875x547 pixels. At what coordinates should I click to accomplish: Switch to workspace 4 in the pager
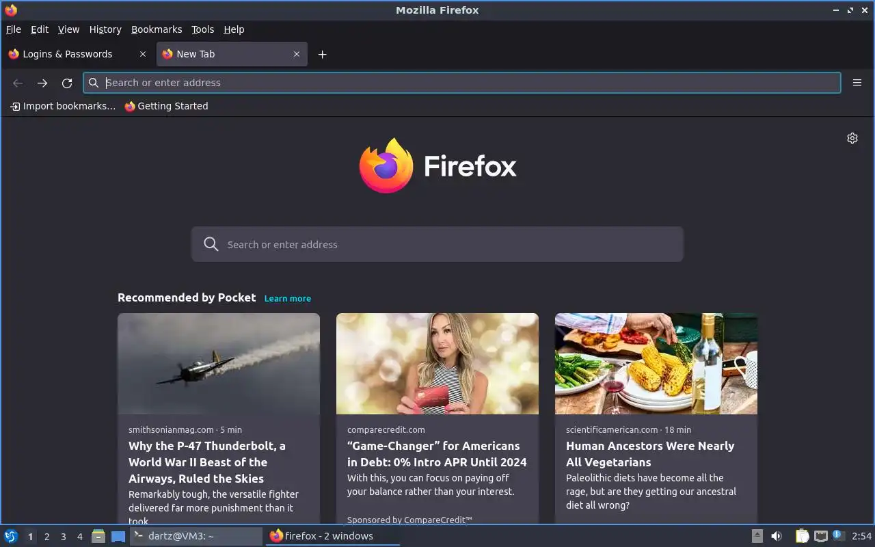(x=79, y=537)
